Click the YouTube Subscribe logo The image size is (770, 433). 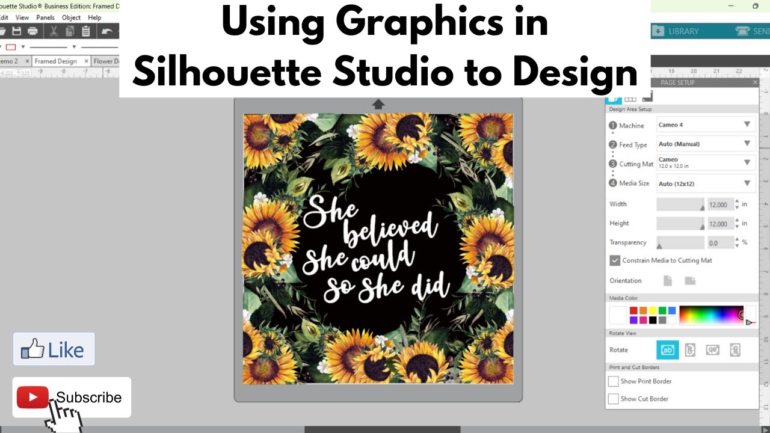32,398
